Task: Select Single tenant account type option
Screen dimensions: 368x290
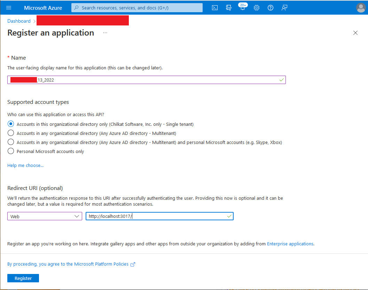Action: click(11, 124)
